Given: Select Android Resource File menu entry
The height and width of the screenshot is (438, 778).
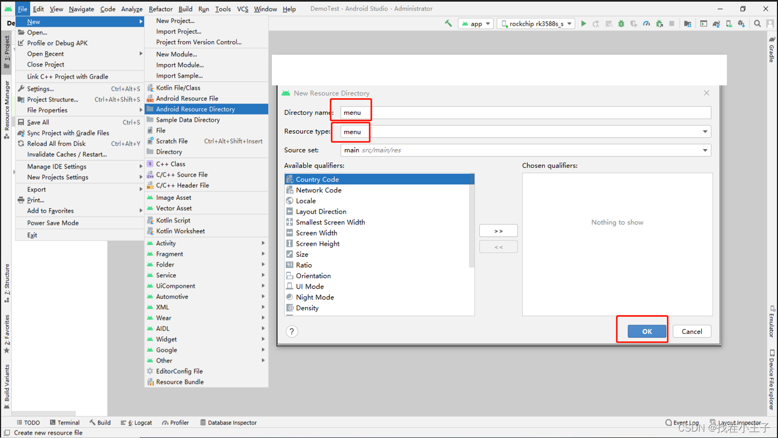Looking at the screenshot, I should [206, 98].
